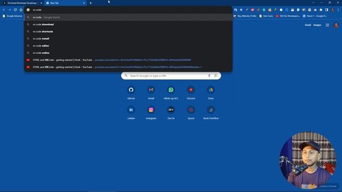Open the Google account avatar on the page

336,25
